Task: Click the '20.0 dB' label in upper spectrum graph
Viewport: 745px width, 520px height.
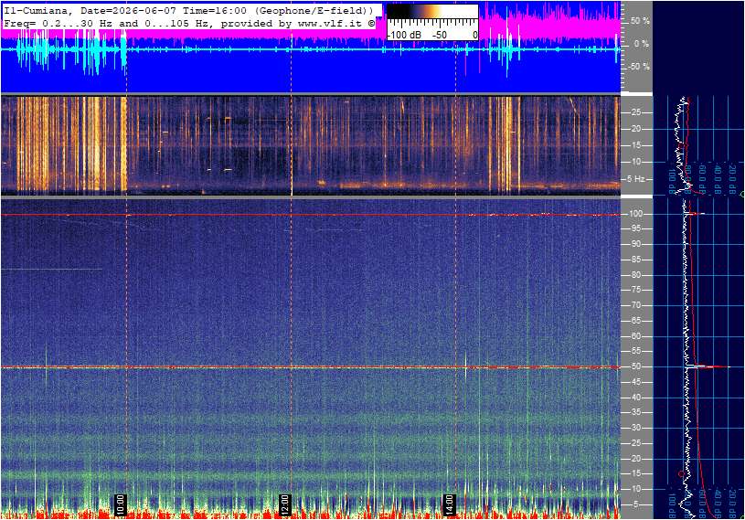Action: 732,179
